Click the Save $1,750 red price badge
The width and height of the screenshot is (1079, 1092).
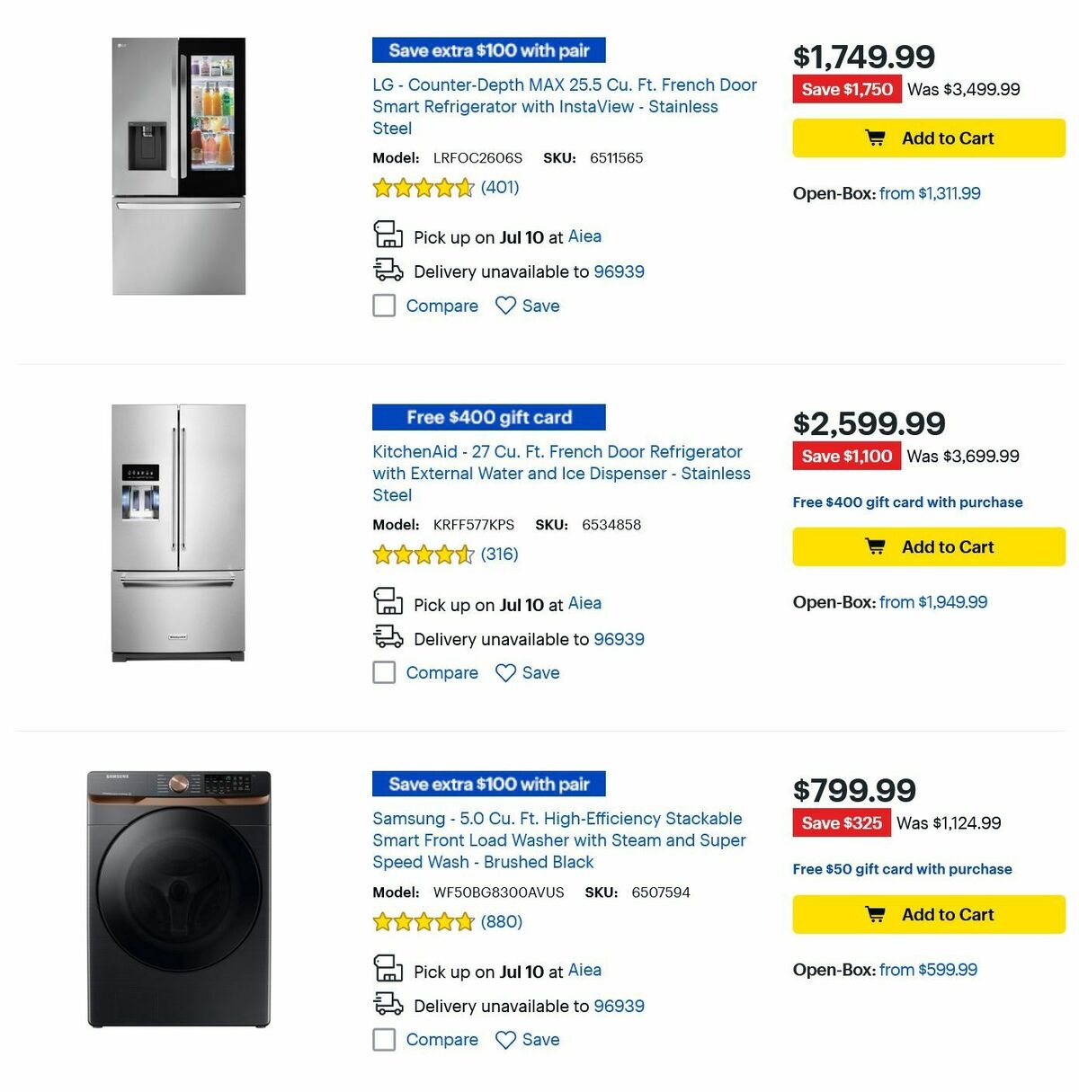click(x=846, y=89)
